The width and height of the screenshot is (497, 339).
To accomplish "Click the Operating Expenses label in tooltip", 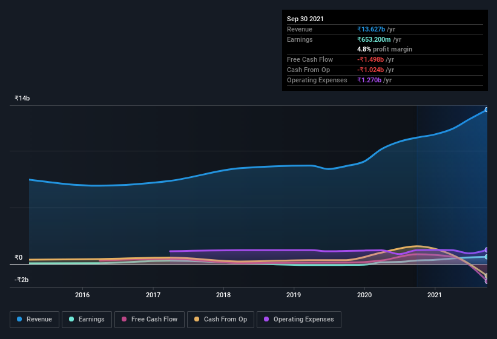I will tap(317, 80).
